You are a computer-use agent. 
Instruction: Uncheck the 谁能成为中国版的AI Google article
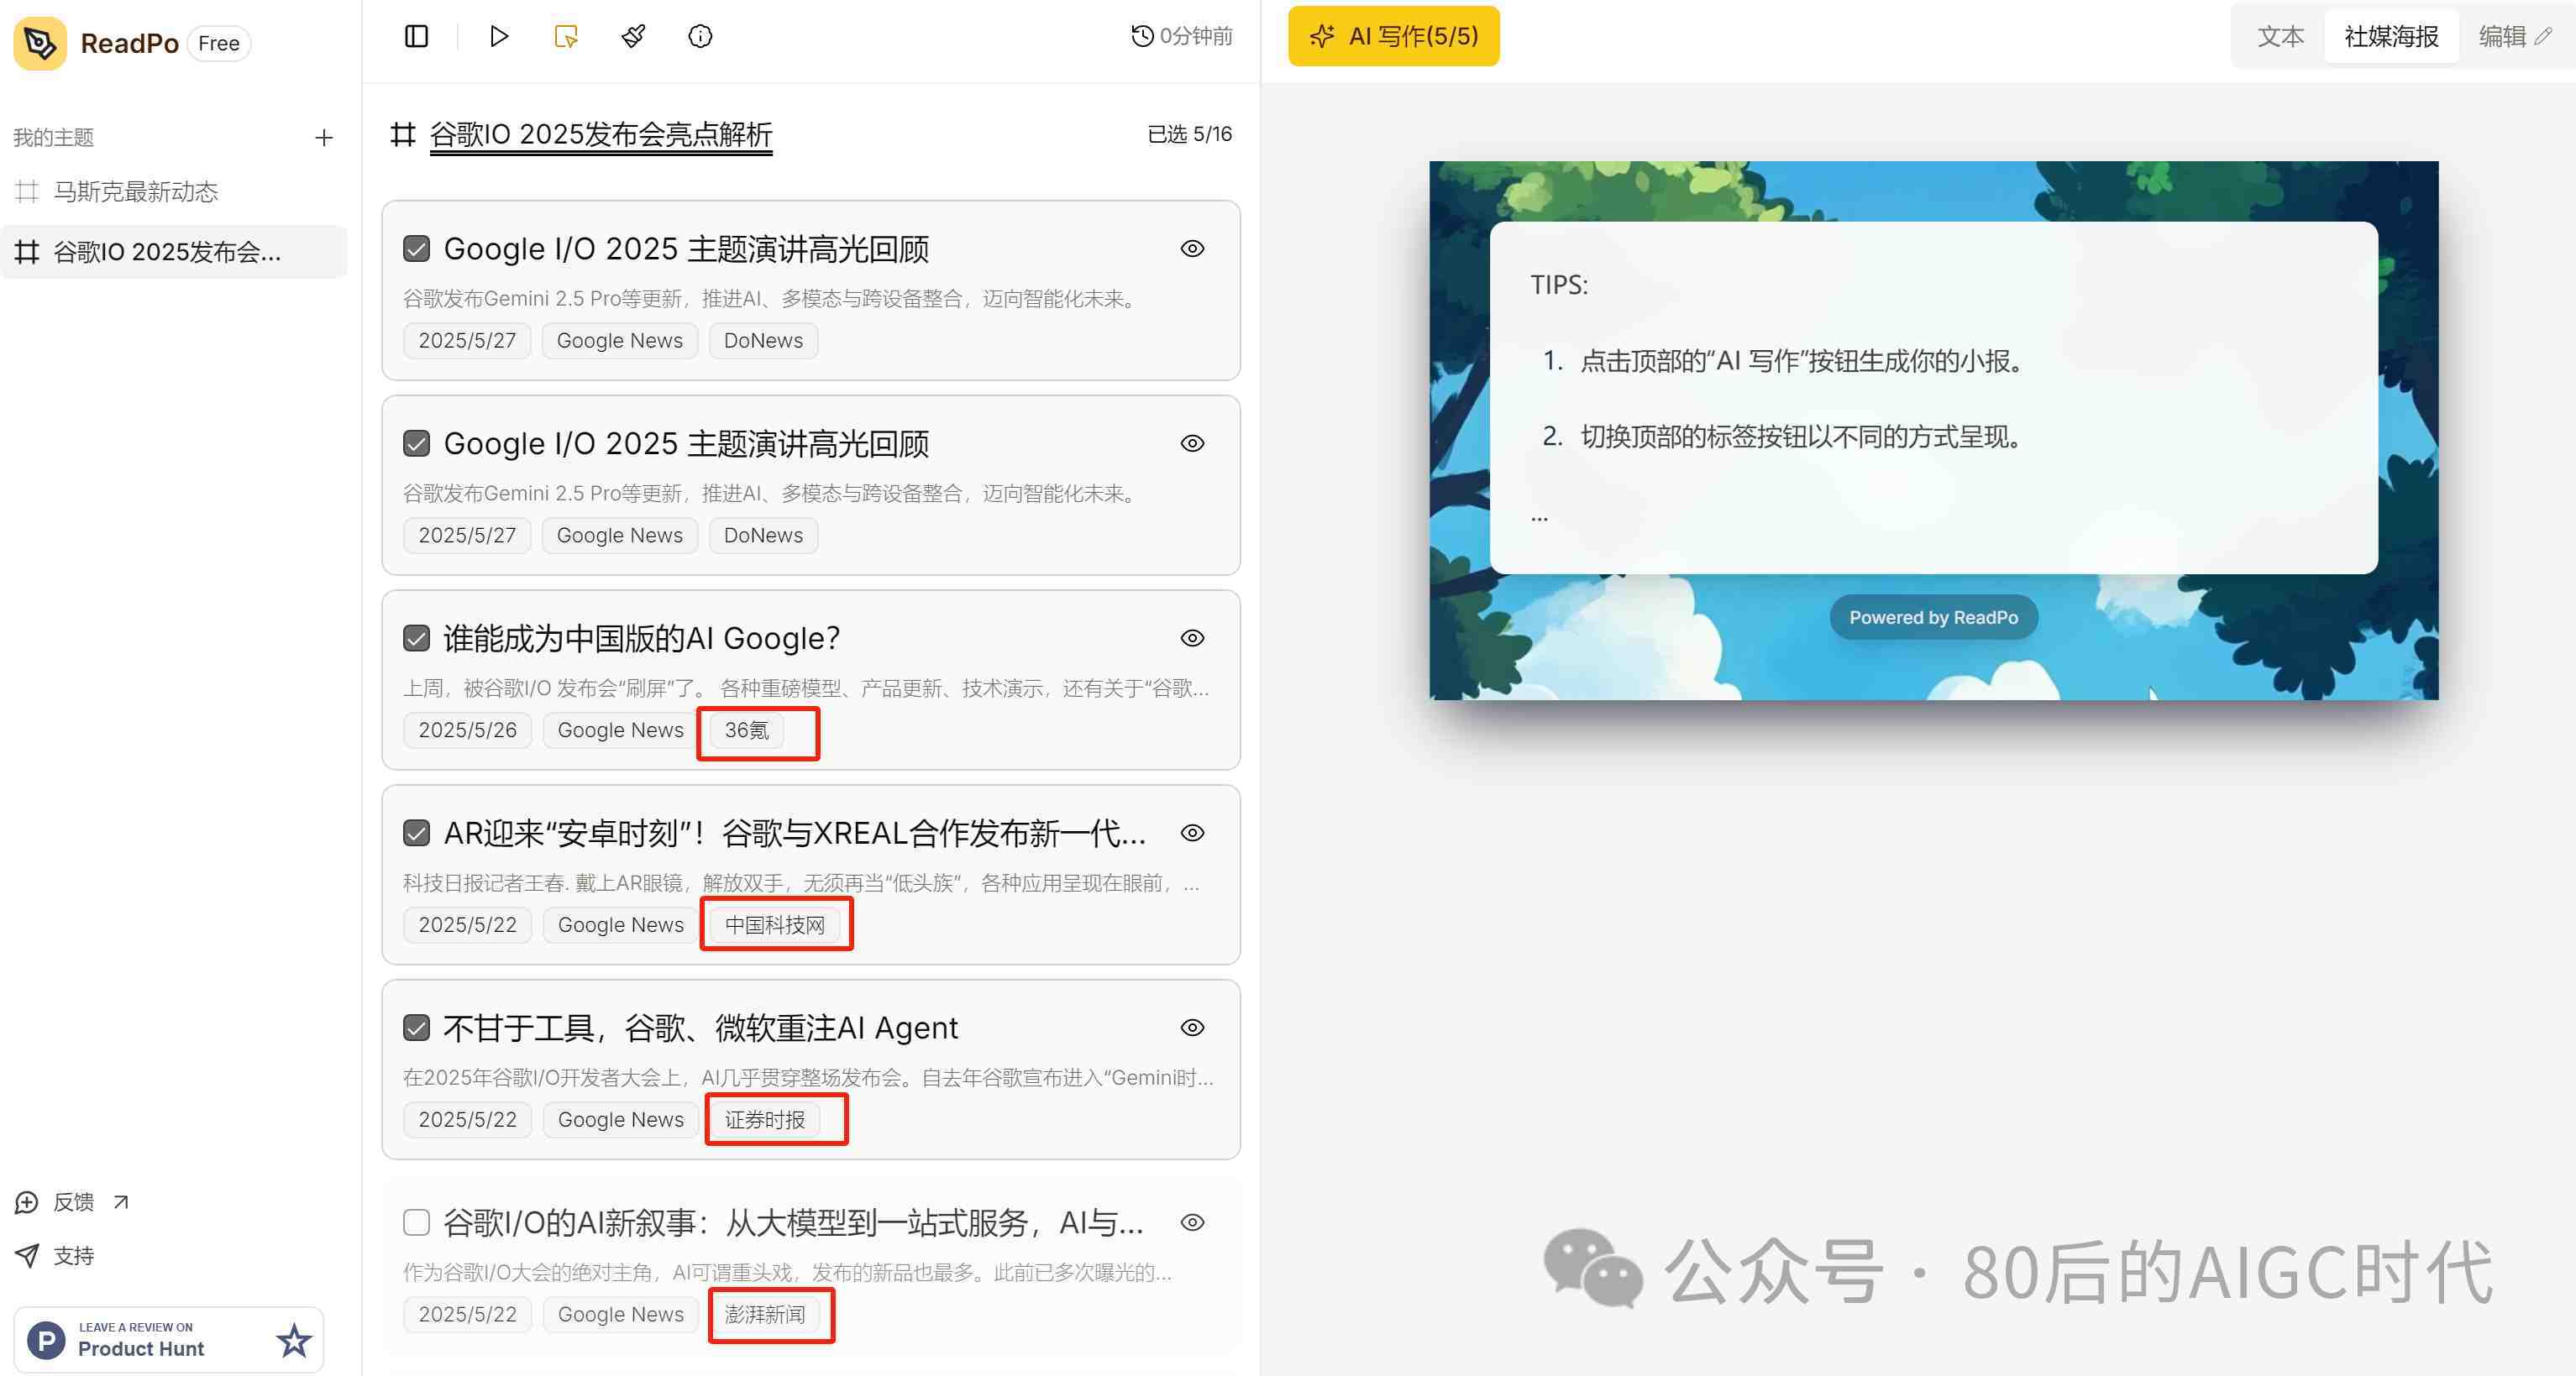pos(416,639)
